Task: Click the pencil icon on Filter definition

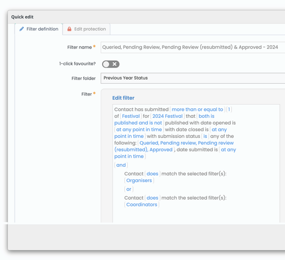Action: pyautogui.click(x=22, y=29)
